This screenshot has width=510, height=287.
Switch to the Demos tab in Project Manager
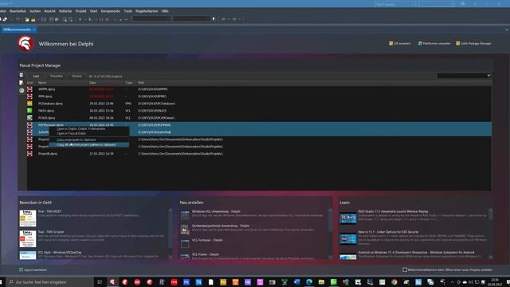(x=76, y=77)
